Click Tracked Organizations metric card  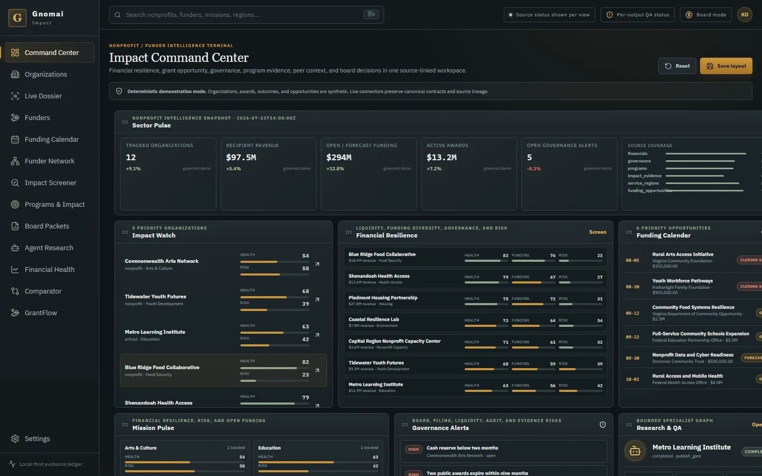pos(168,174)
